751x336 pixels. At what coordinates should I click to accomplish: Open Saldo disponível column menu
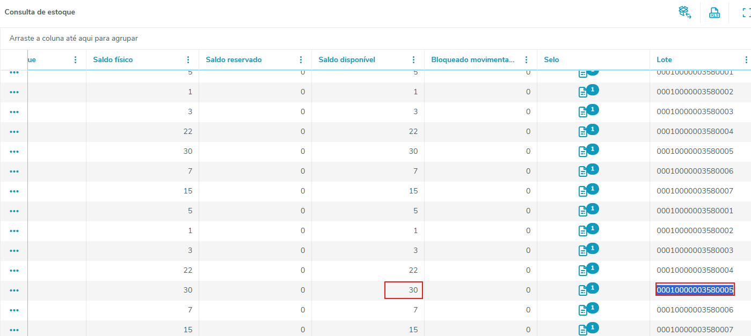[413, 60]
